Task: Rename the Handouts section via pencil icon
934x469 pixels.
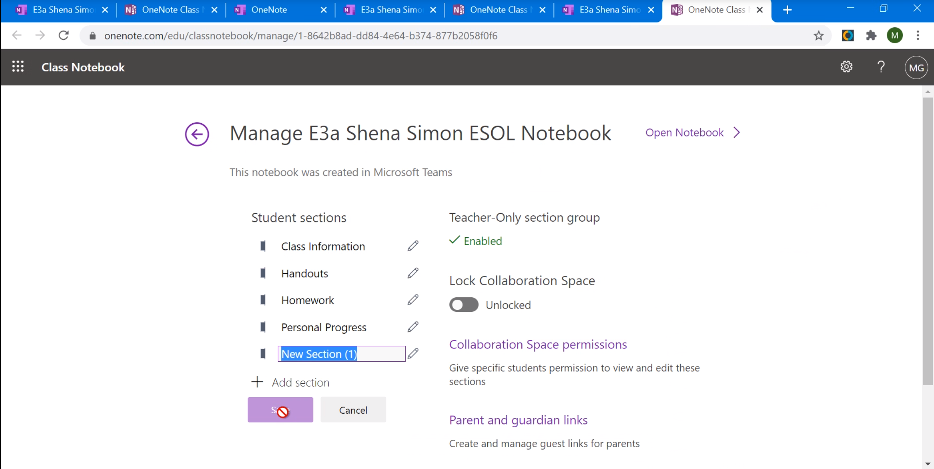Action: coord(413,273)
